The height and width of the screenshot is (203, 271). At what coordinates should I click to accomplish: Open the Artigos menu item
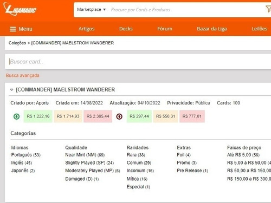[x=86, y=29]
